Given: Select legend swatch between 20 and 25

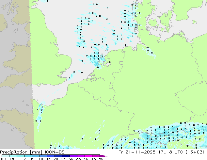Looking at the screenshot, I should 58,156.
